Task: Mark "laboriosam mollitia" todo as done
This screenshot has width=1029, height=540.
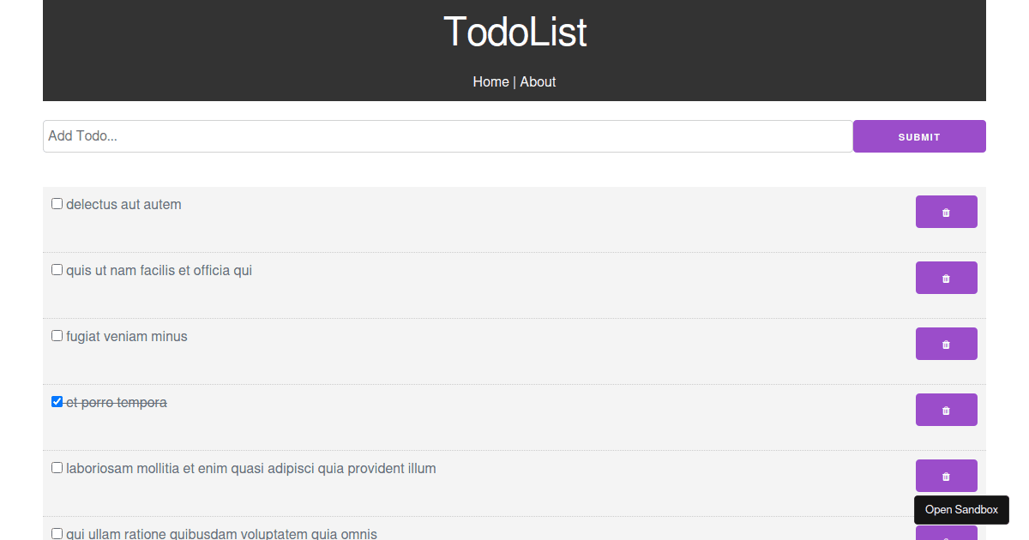Action: tap(57, 467)
